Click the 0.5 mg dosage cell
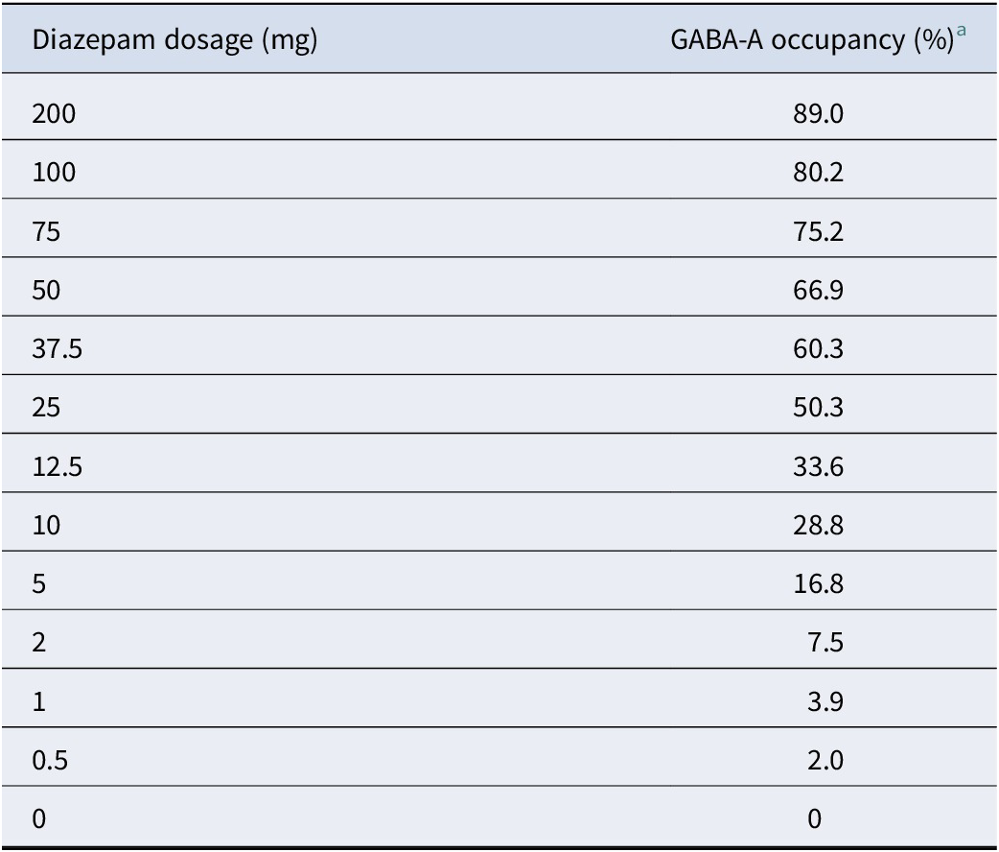This screenshot has height=852, width=999. (x=50, y=760)
